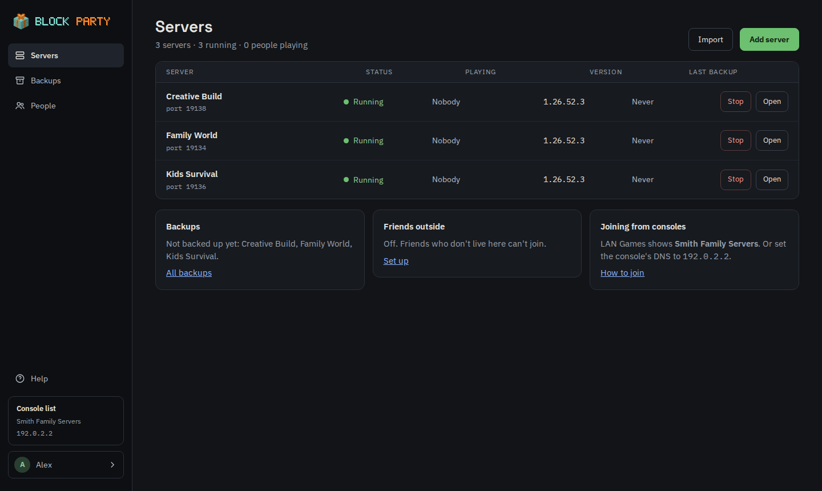Follow the All backups link
822x491 pixels.
point(189,273)
